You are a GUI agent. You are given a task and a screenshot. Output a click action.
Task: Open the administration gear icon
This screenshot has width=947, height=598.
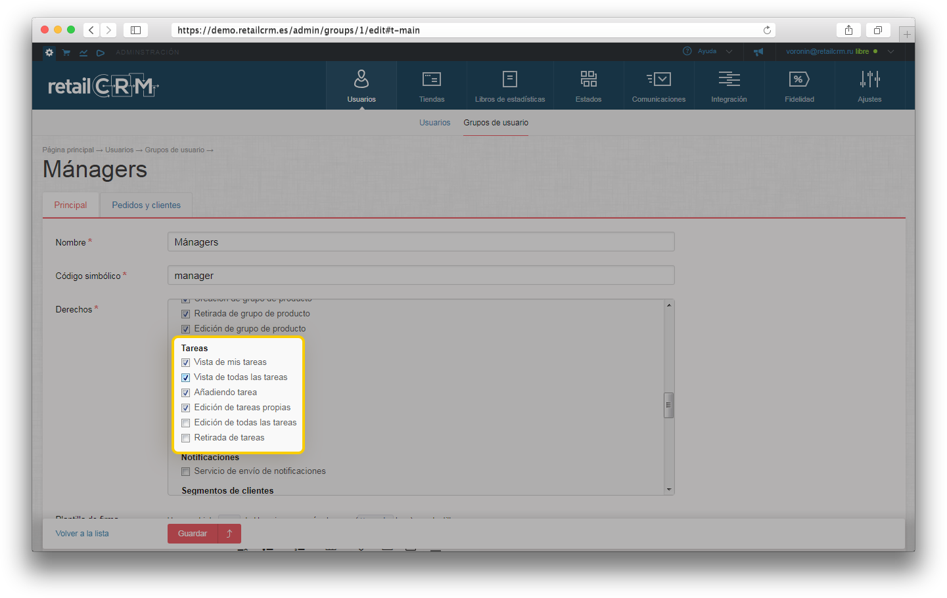(49, 52)
